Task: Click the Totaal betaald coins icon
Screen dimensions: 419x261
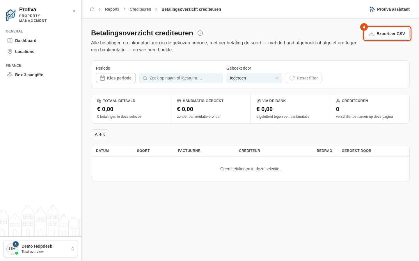Action: click(x=99, y=101)
